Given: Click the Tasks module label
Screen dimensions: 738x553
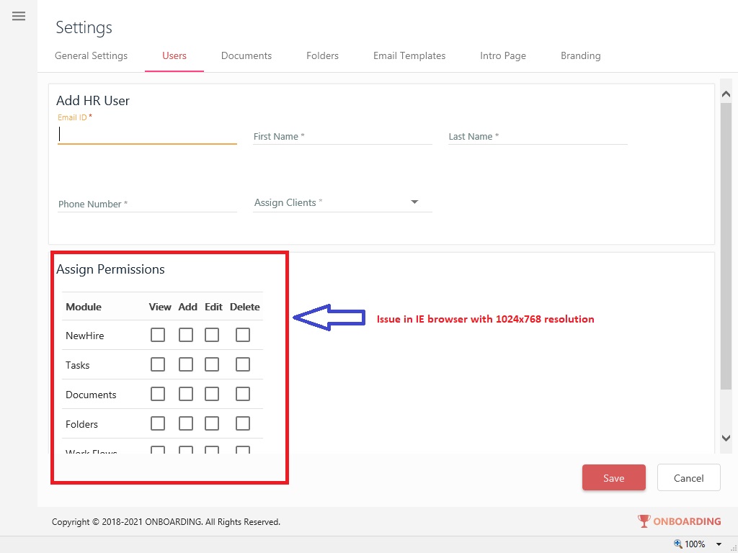Looking at the screenshot, I should [78, 365].
